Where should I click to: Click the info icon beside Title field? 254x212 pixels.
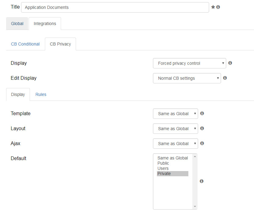(218, 7)
